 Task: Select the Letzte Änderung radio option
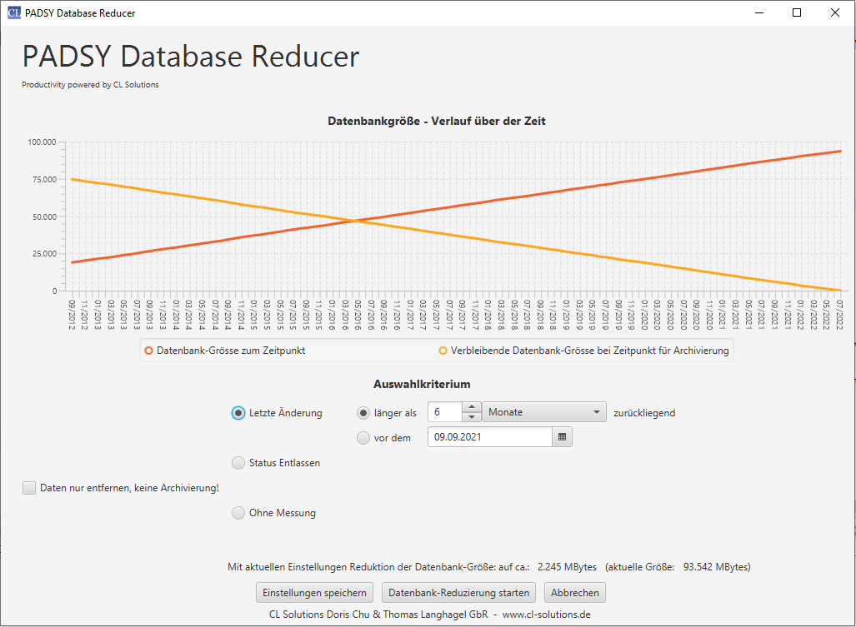[238, 413]
